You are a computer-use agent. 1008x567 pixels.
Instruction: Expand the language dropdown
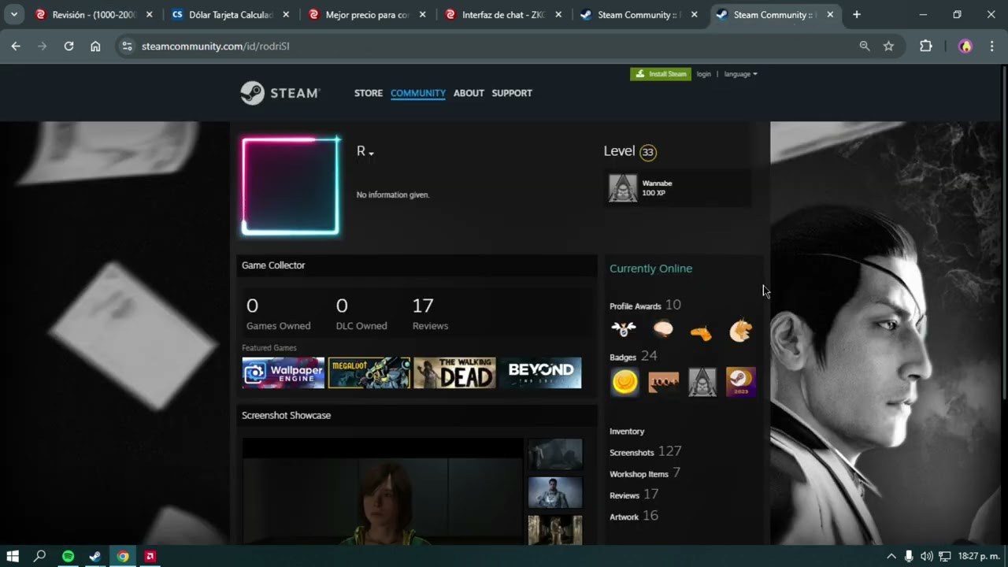(x=740, y=74)
